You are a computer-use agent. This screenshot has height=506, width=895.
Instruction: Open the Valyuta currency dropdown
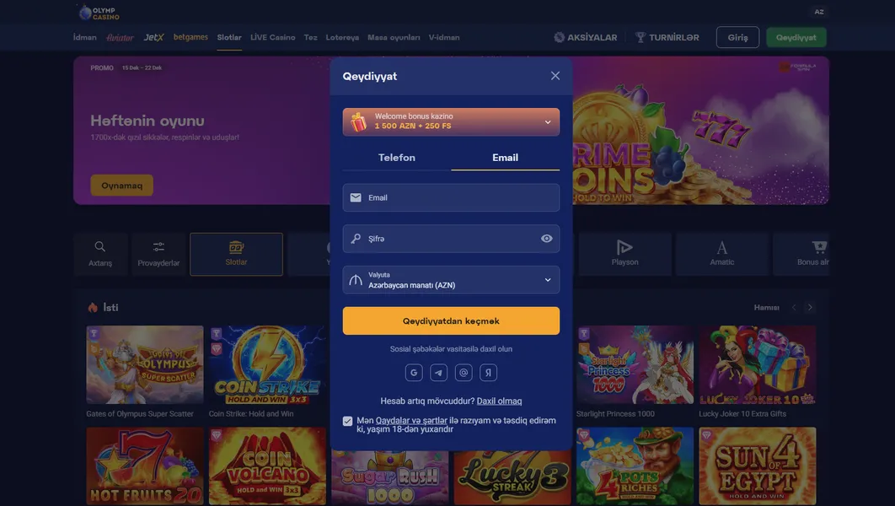pyautogui.click(x=451, y=280)
